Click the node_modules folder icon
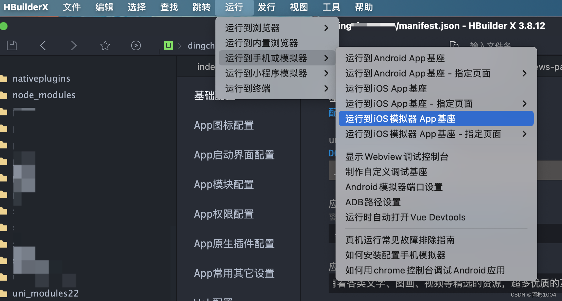Viewport: 562px width, 301px height. click(x=3, y=95)
